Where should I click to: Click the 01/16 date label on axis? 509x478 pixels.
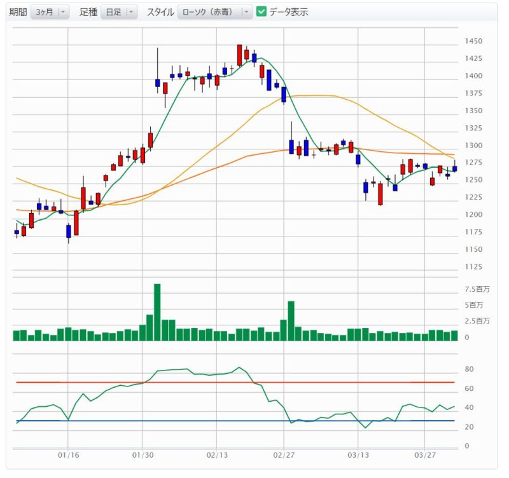point(67,455)
